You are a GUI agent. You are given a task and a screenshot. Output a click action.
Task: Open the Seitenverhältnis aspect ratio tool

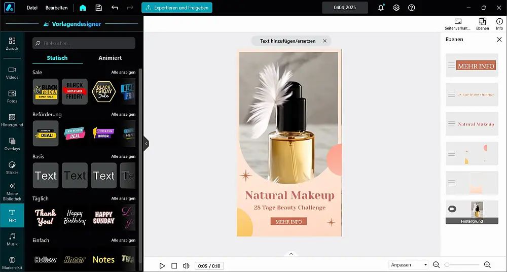click(x=458, y=24)
